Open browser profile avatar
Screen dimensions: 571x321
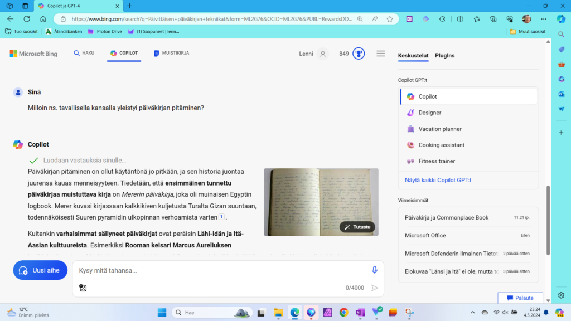(526, 19)
